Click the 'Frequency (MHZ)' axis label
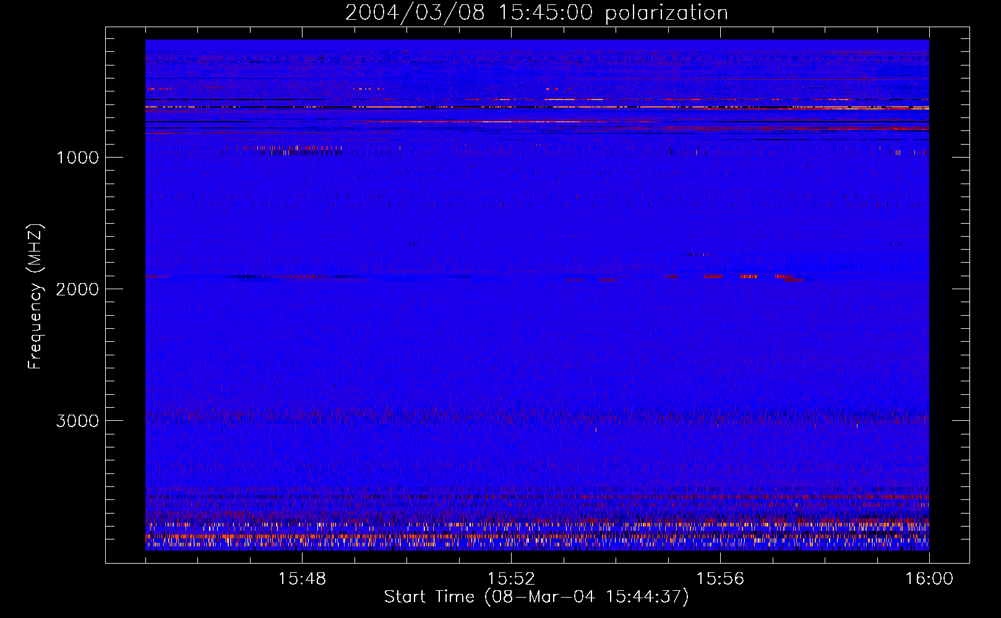The width and height of the screenshot is (1001, 618). 36,297
